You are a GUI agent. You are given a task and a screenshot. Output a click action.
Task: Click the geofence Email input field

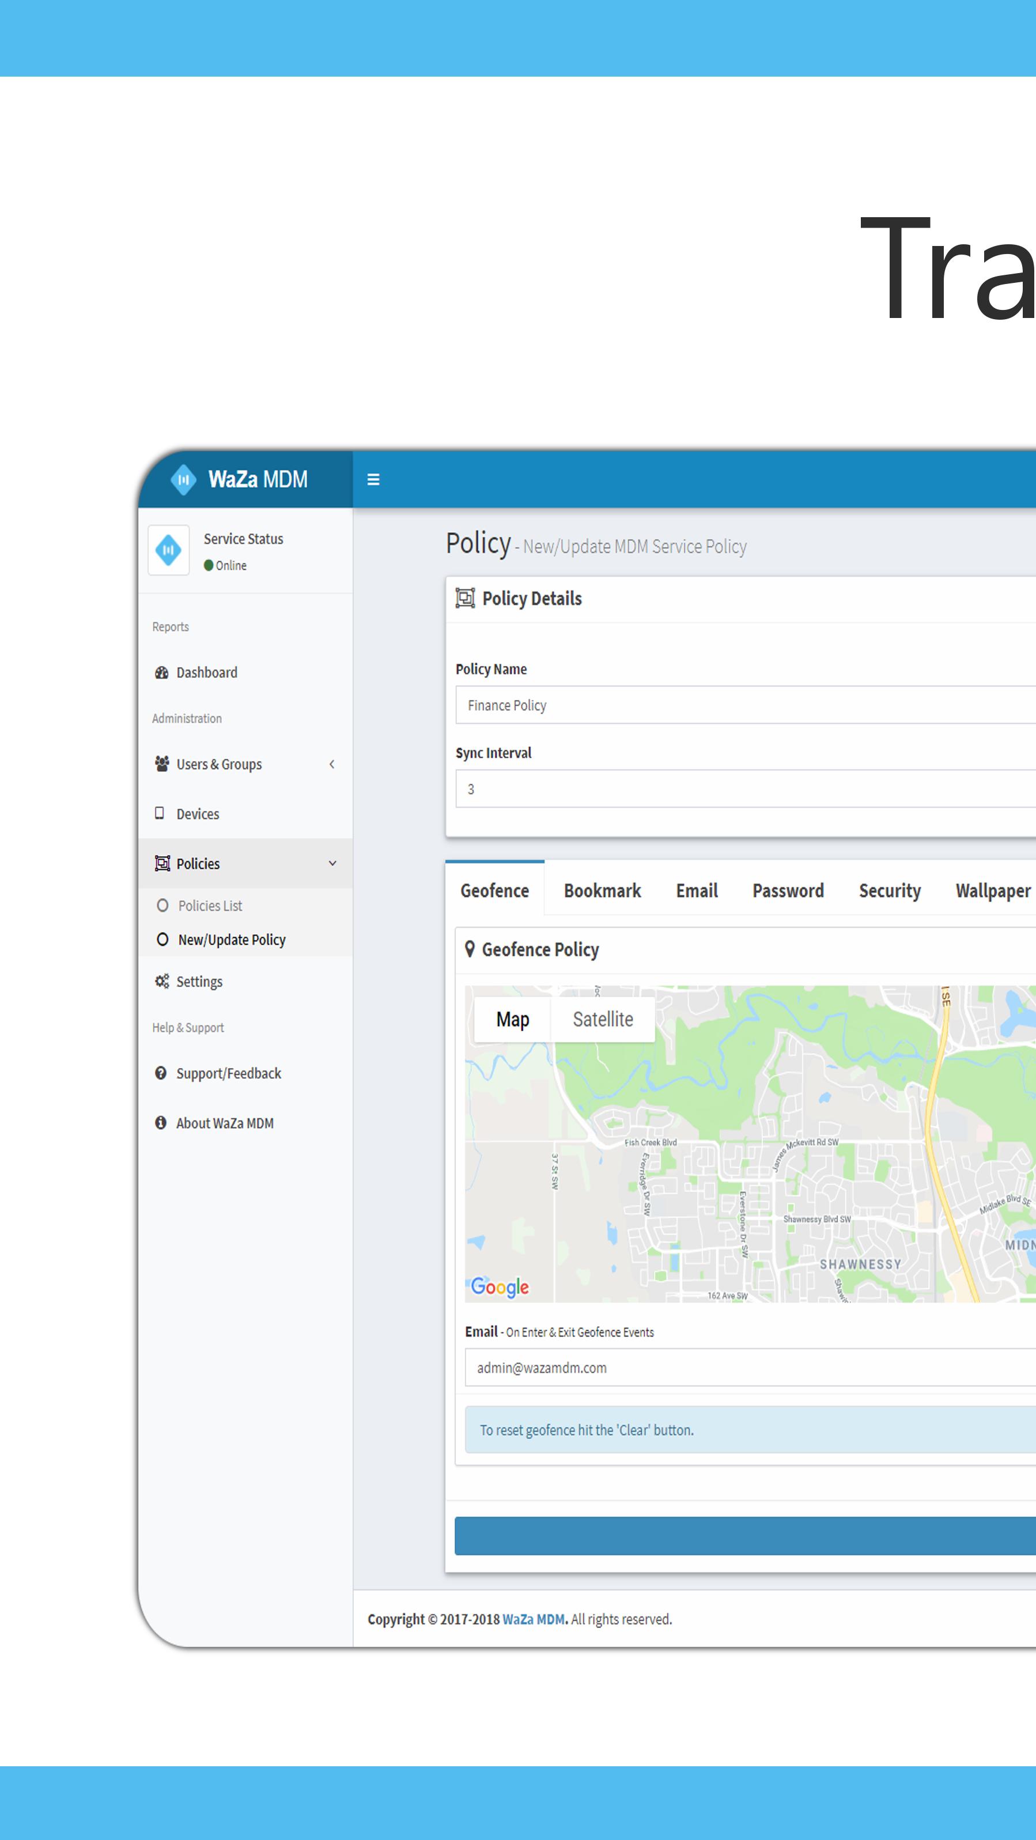click(x=750, y=1367)
